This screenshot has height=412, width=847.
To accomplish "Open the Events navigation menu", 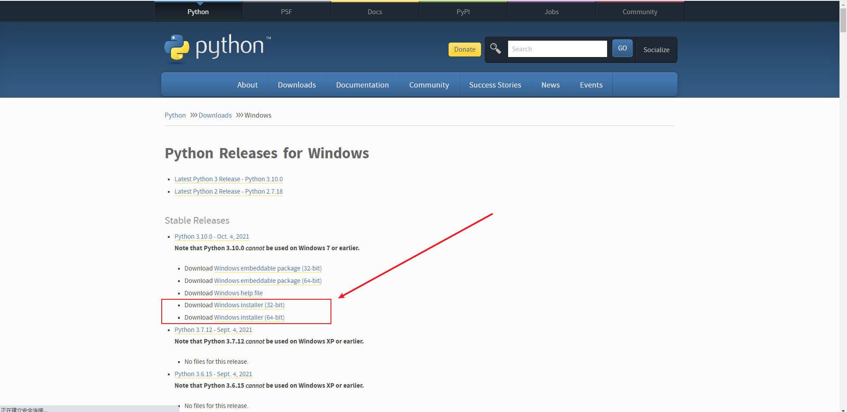I will (x=591, y=85).
